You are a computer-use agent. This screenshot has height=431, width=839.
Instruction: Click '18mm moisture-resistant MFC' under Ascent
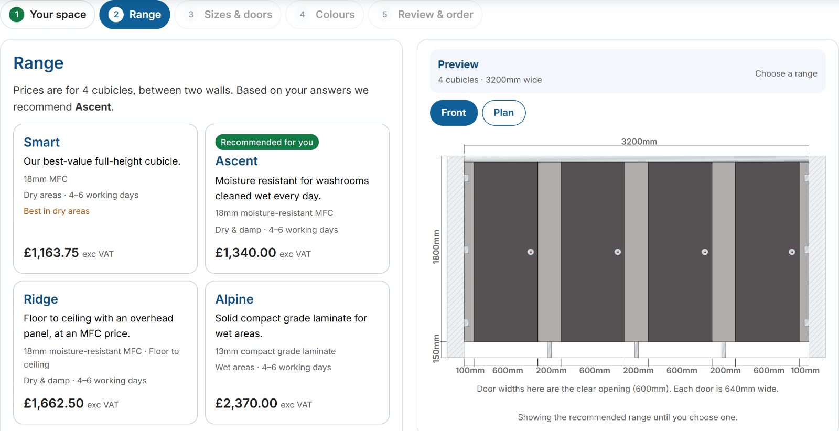(274, 213)
